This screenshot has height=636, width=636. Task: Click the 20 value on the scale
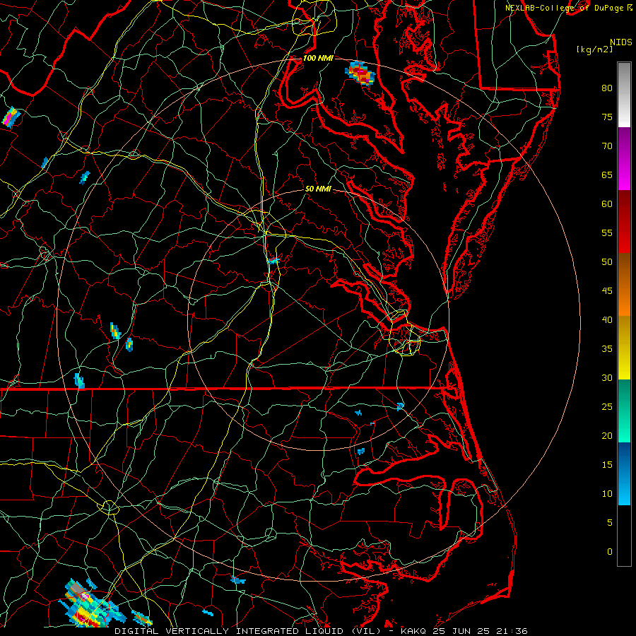click(x=607, y=435)
